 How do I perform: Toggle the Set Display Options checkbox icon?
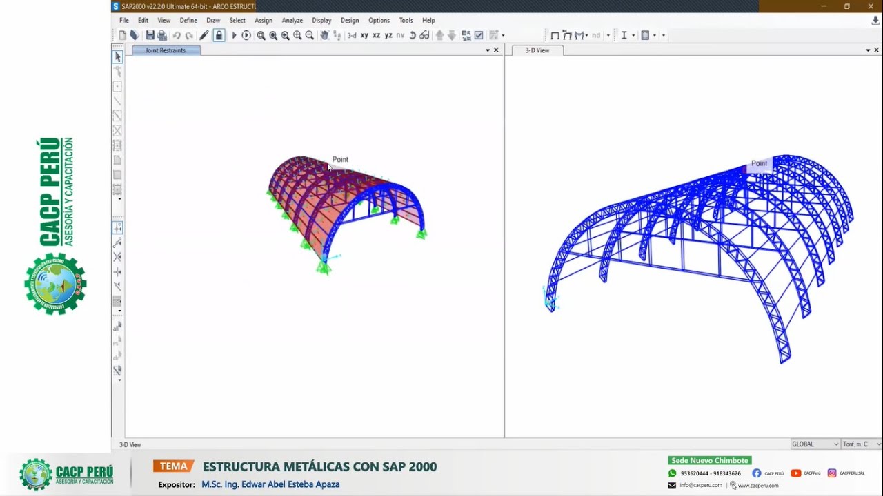click(x=479, y=35)
